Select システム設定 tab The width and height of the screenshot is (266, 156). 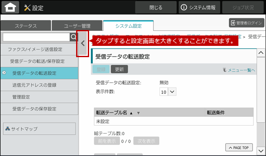click(x=128, y=26)
